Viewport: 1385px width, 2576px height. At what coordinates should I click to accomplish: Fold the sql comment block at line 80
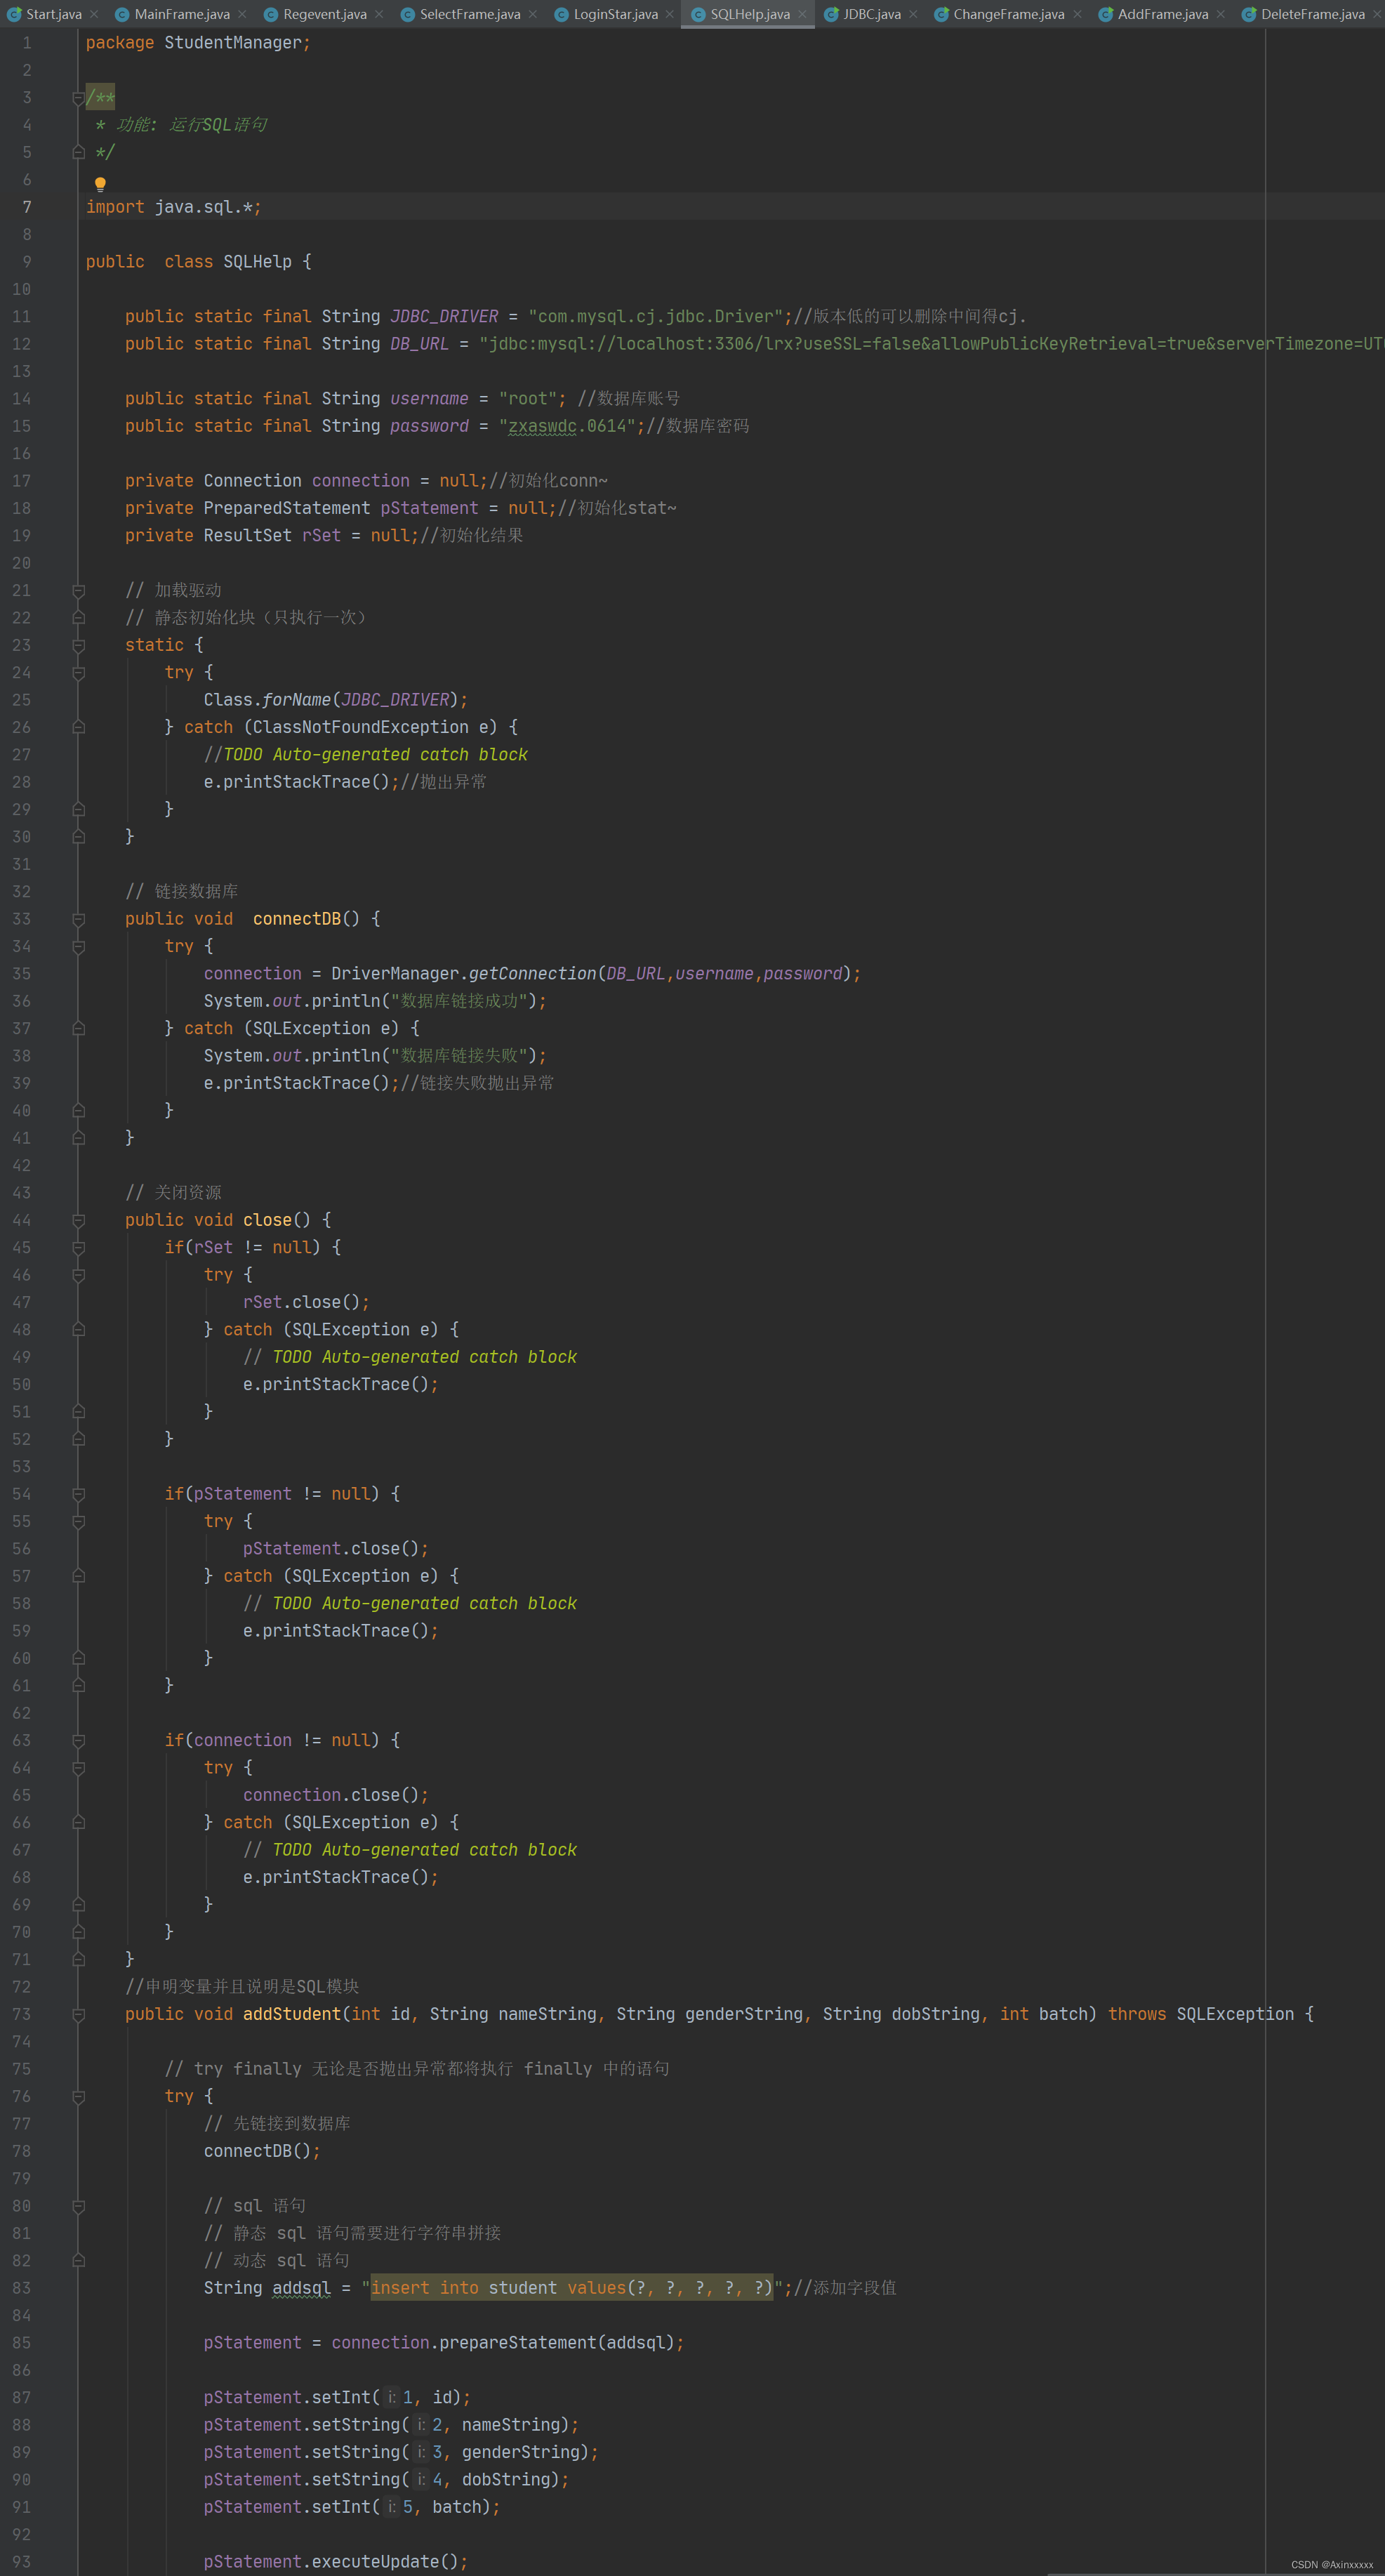pos(78,2207)
